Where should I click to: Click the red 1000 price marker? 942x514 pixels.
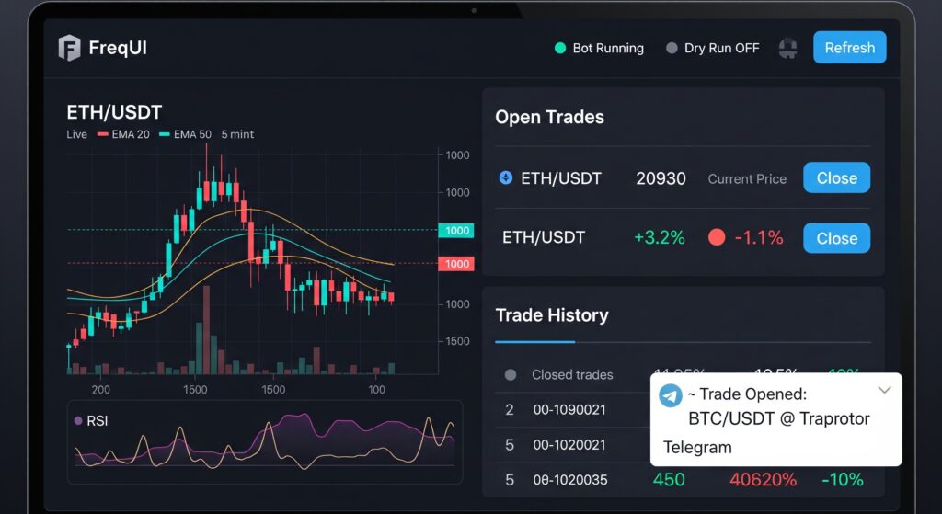[x=456, y=264]
